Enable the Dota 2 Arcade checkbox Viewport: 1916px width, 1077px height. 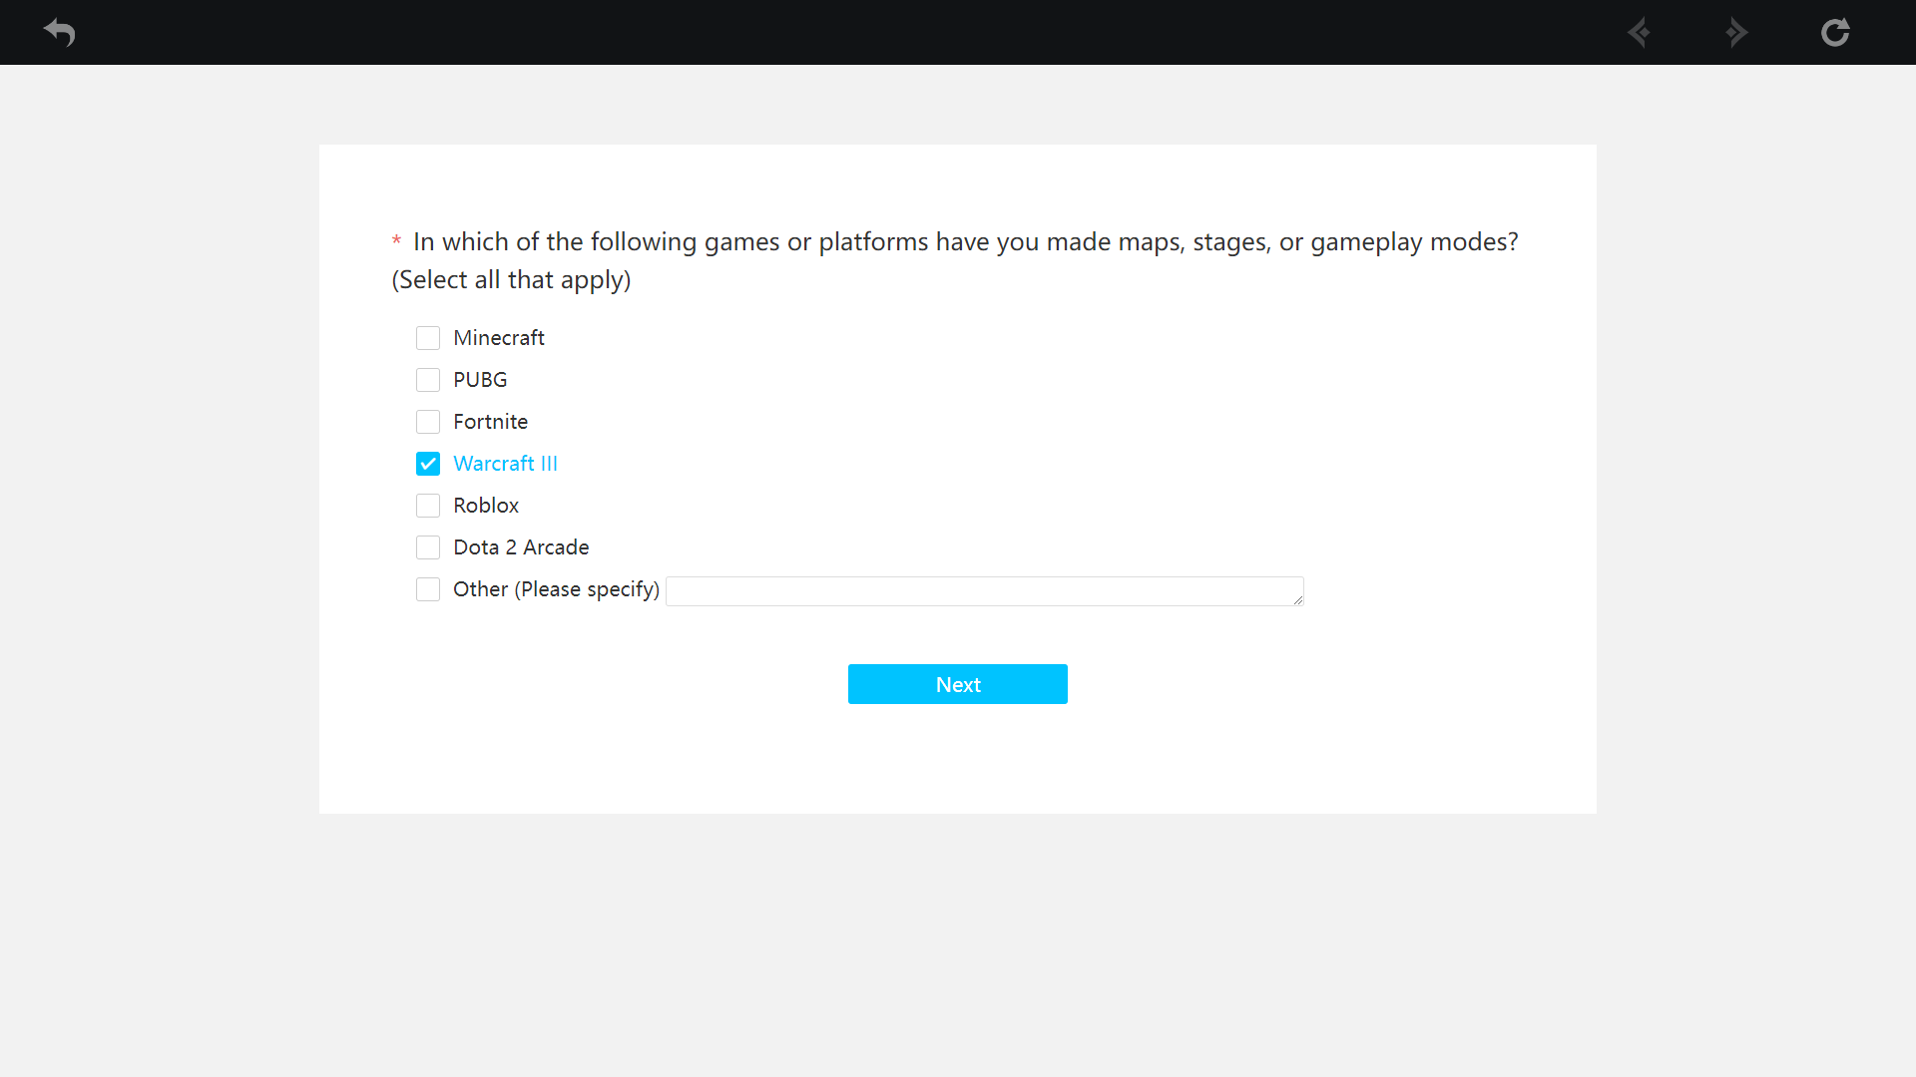tap(428, 547)
